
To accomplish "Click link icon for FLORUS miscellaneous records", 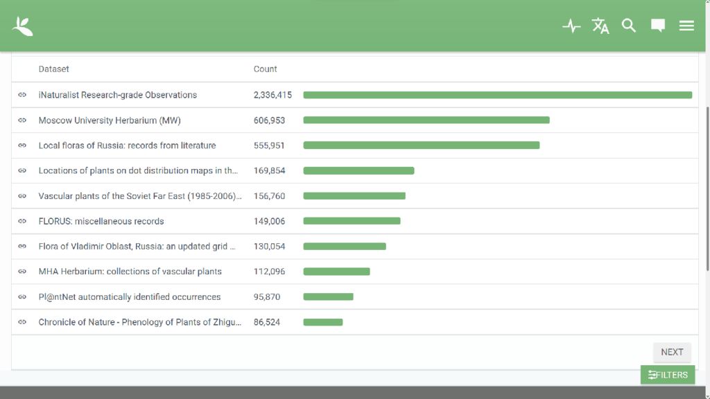I will (x=22, y=221).
